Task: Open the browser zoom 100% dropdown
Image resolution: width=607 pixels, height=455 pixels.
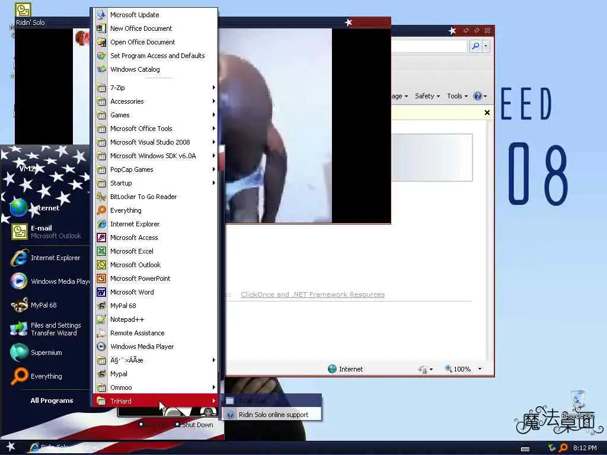Action: tap(480, 369)
